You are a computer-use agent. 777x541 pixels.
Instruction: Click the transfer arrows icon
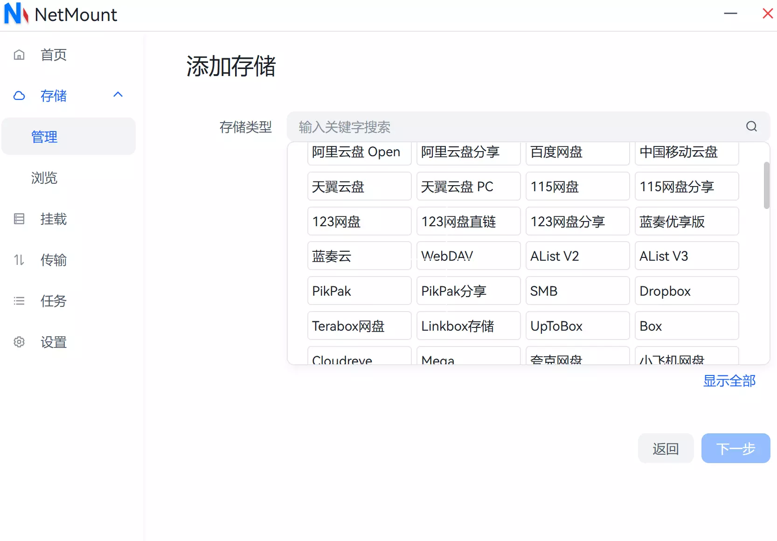tap(19, 260)
